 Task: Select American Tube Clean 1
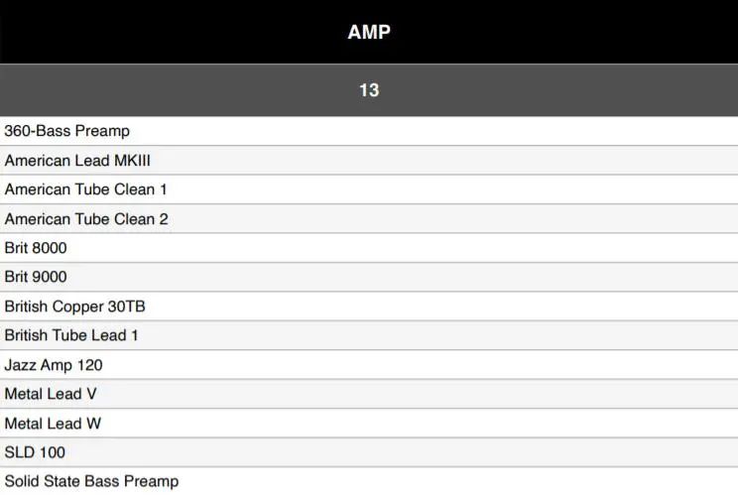[369, 189]
